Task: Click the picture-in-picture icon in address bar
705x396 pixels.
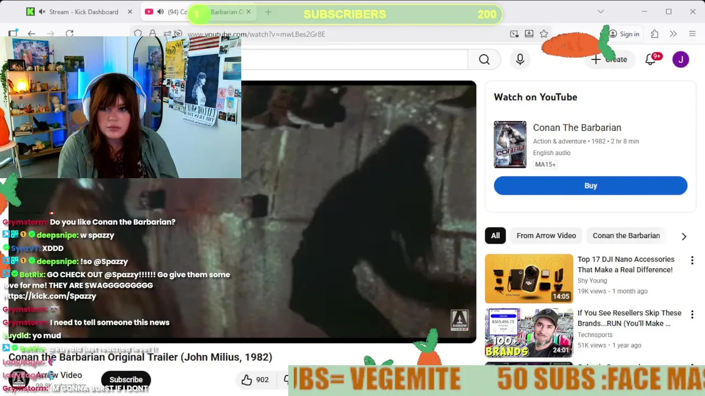Action: coord(514,34)
